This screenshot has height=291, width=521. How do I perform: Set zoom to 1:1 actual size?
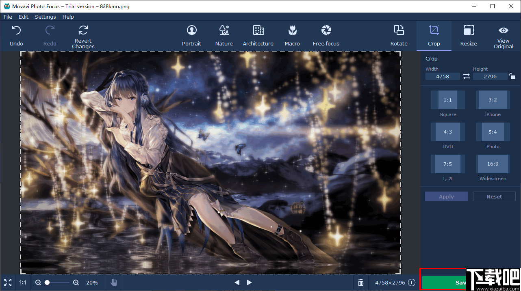pyautogui.click(x=23, y=282)
